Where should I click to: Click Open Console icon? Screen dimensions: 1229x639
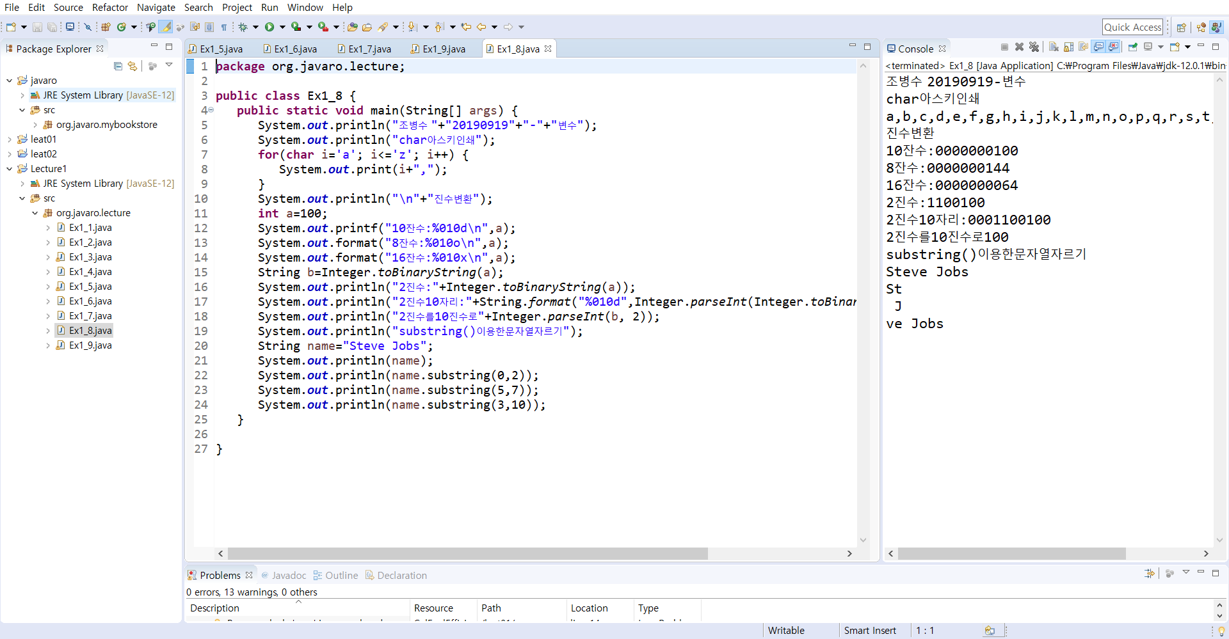click(1175, 47)
